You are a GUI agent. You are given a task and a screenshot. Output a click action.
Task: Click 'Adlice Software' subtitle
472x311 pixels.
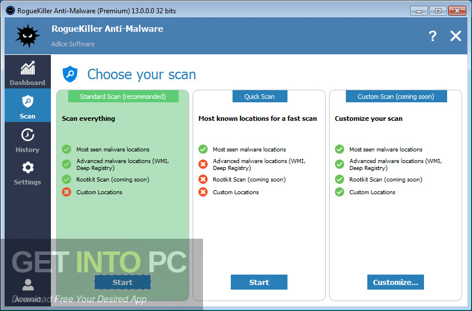point(73,44)
